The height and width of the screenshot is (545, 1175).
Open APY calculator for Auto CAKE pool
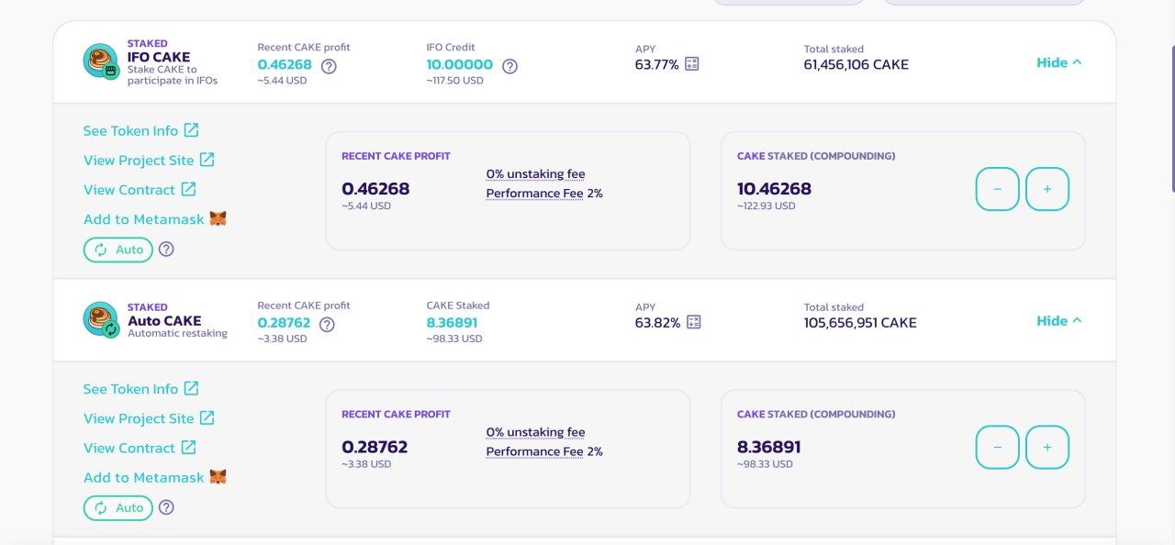coord(694,322)
